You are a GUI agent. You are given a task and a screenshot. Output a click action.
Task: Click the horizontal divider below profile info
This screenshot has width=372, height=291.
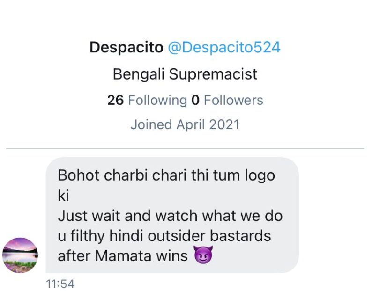tap(185, 149)
